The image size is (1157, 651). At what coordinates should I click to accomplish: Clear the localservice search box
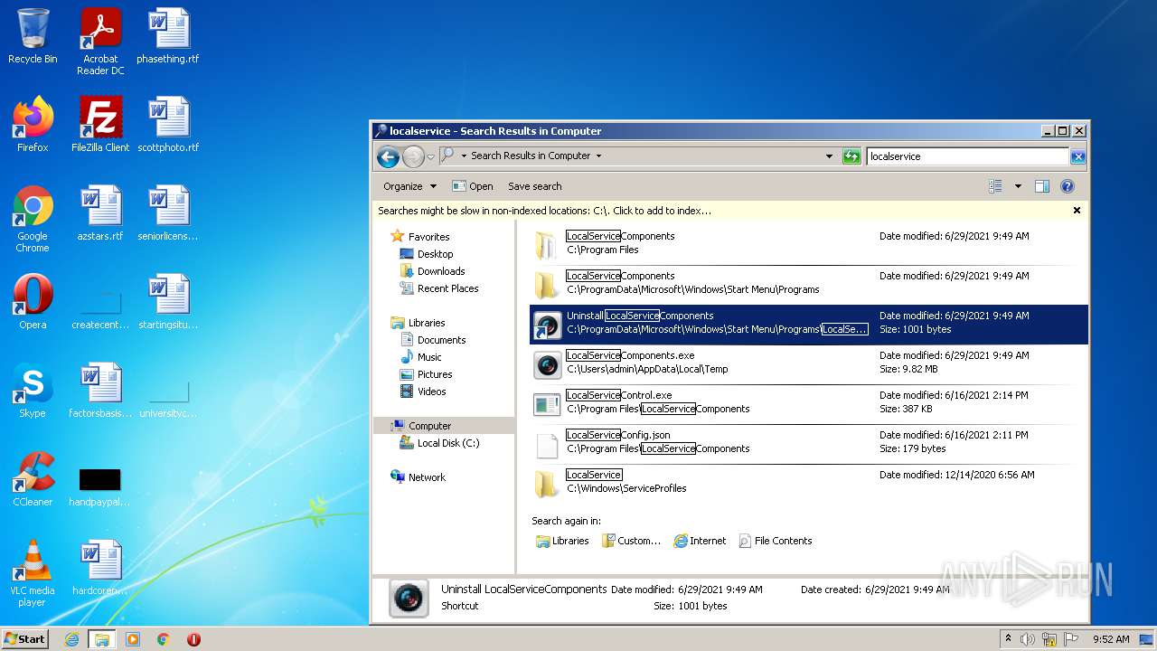click(1077, 156)
